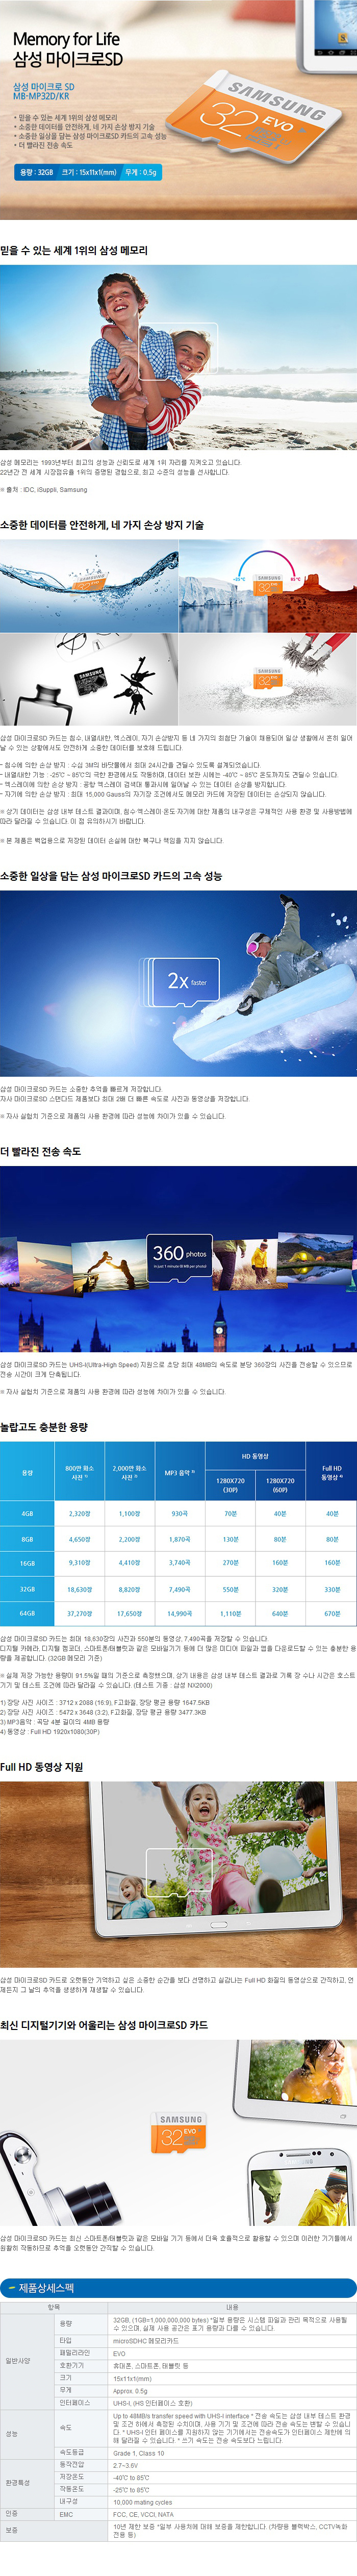This screenshot has height=2576, width=357.
Task: Click the heading '놀랍고도 충분한 용량'
Action: coord(44,1427)
